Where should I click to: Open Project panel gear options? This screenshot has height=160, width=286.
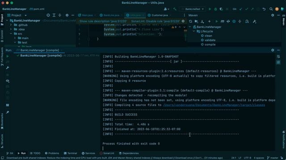(67, 15)
